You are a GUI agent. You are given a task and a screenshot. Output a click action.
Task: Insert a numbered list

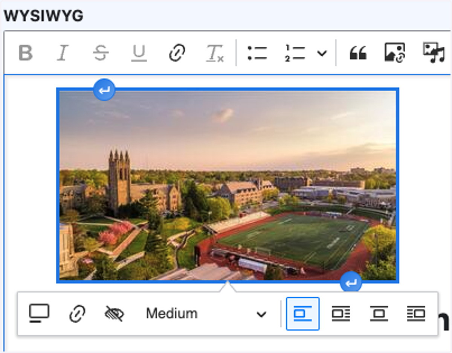(295, 53)
